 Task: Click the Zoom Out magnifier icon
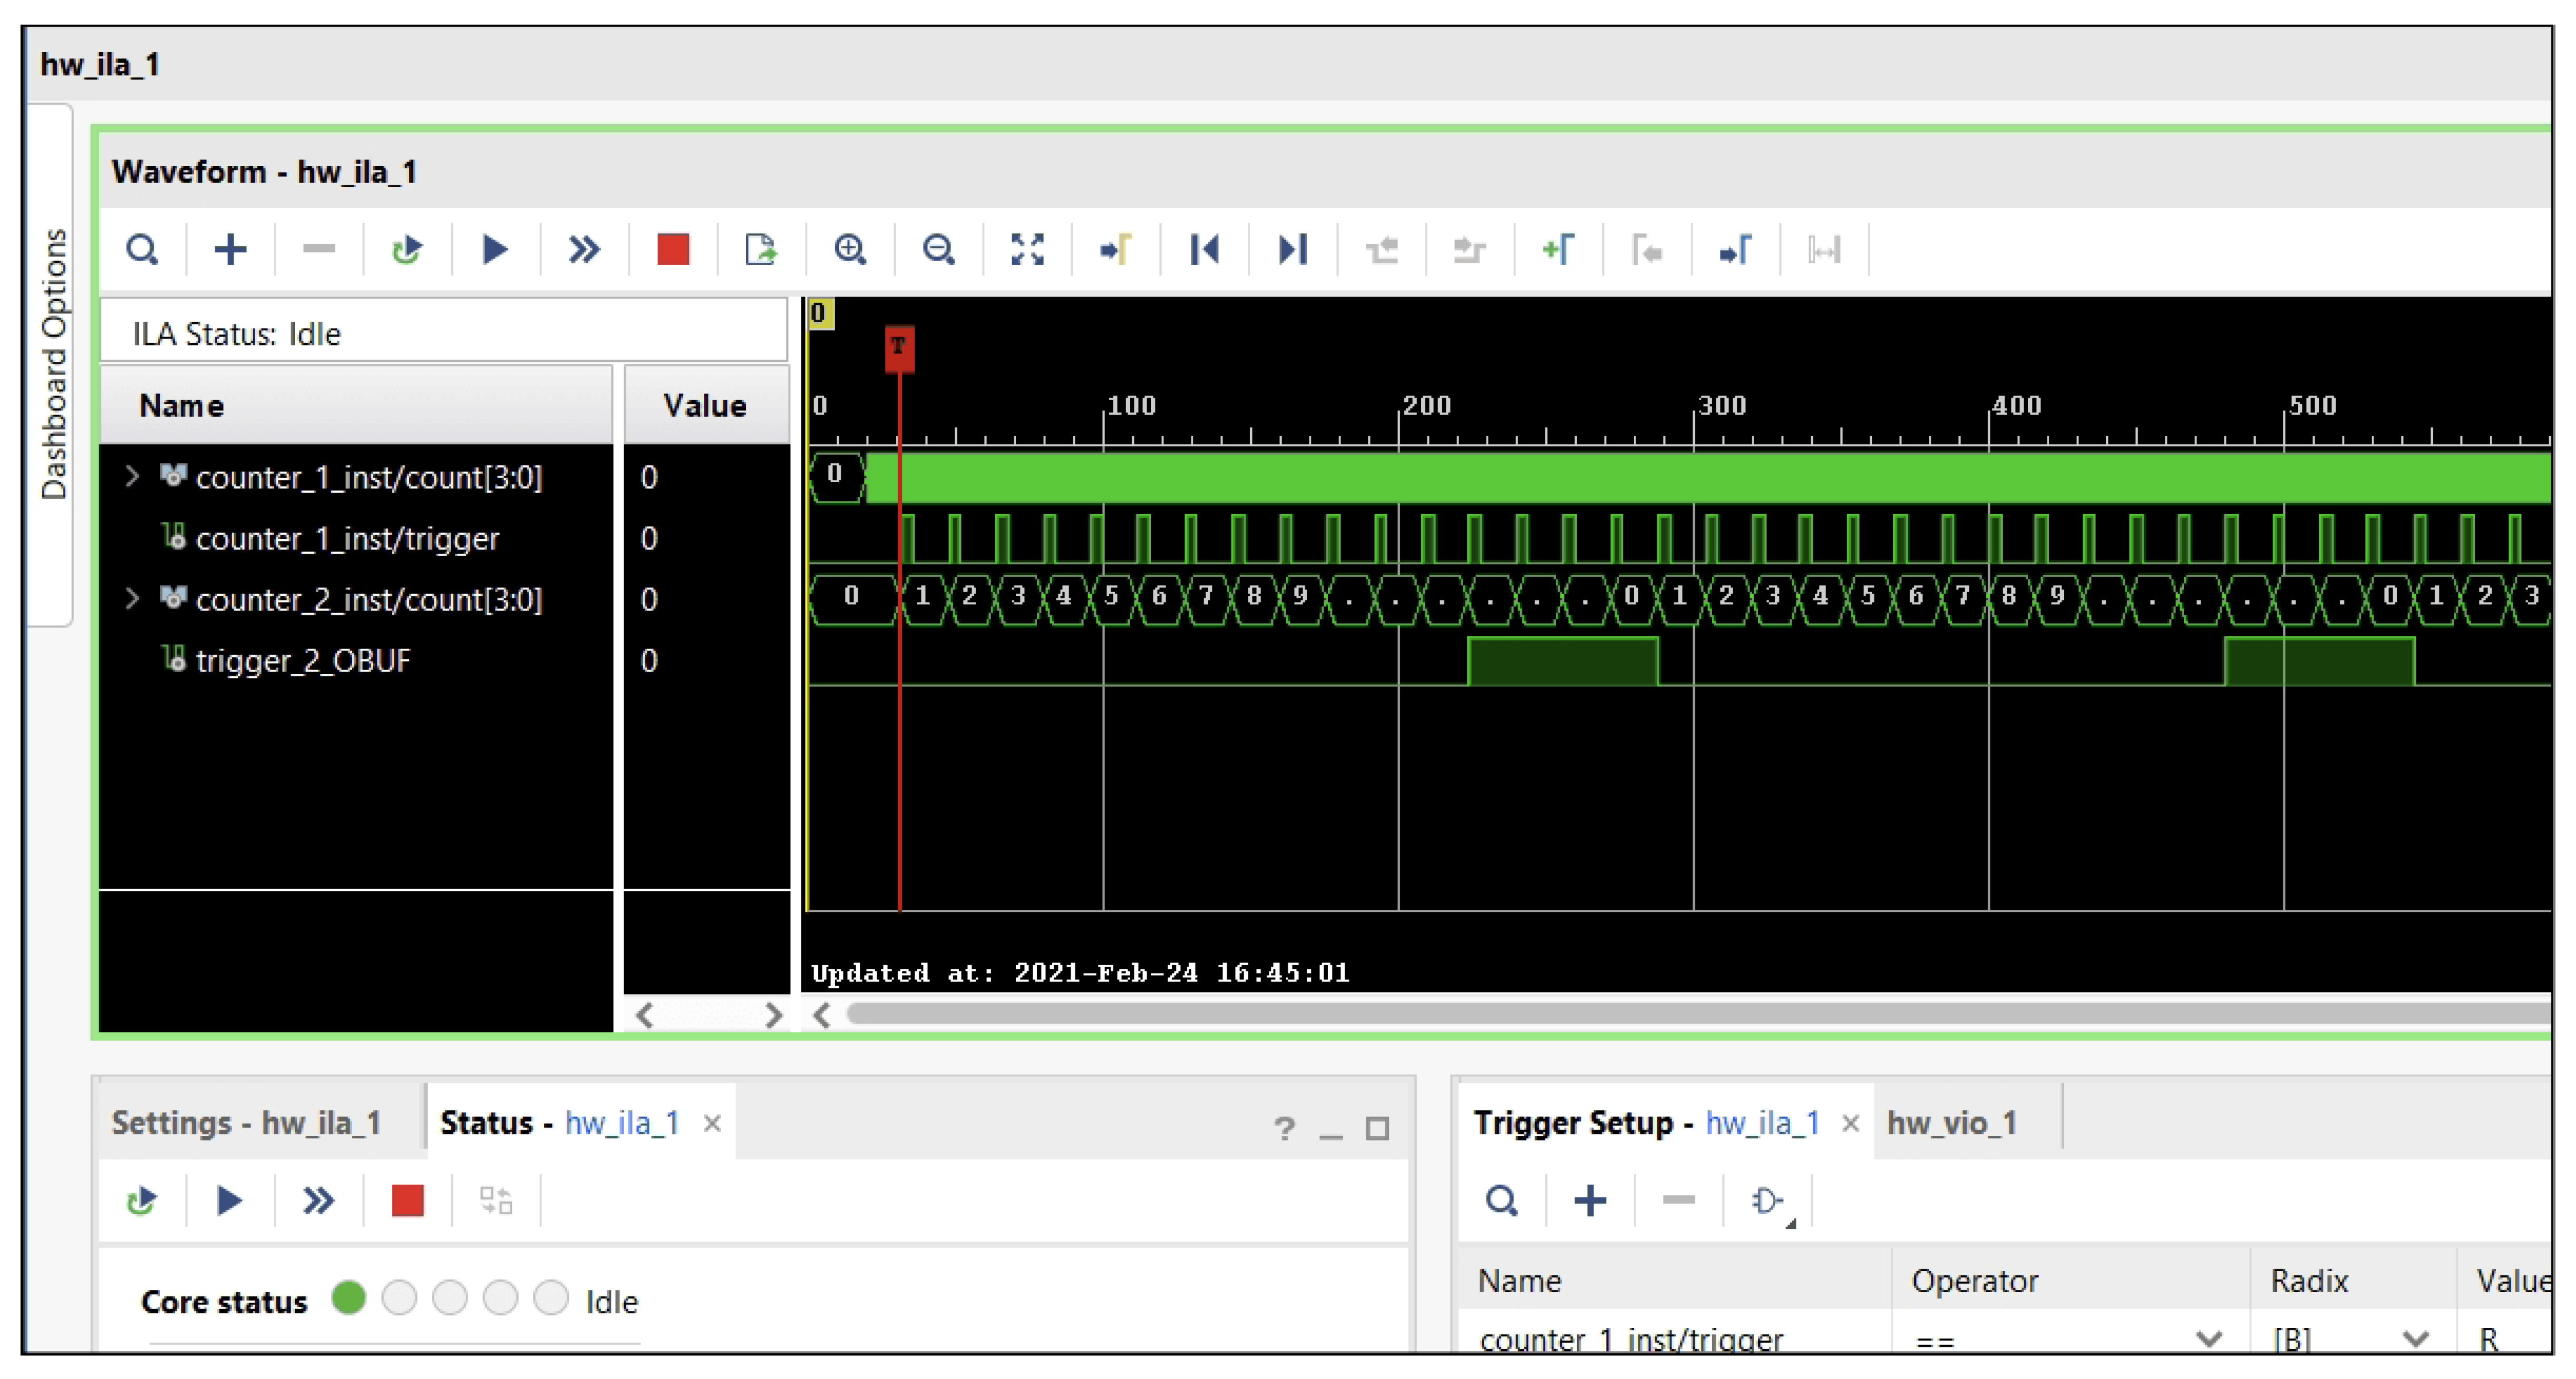(x=938, y=249)
